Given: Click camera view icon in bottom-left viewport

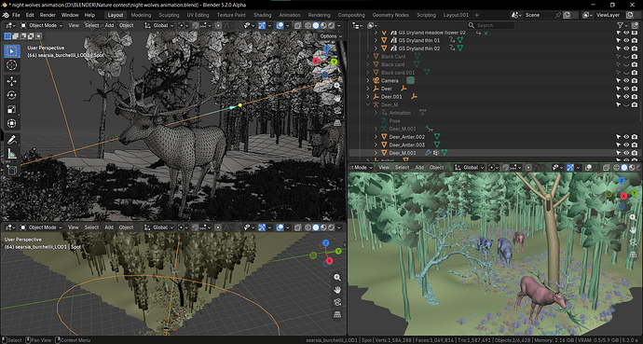Looking at the screenshot, I should tap(337, 302).
